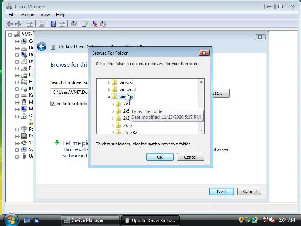Screen dimensions: 301x226
Task: Click the driver search path input field
Action: pos(69,92)
